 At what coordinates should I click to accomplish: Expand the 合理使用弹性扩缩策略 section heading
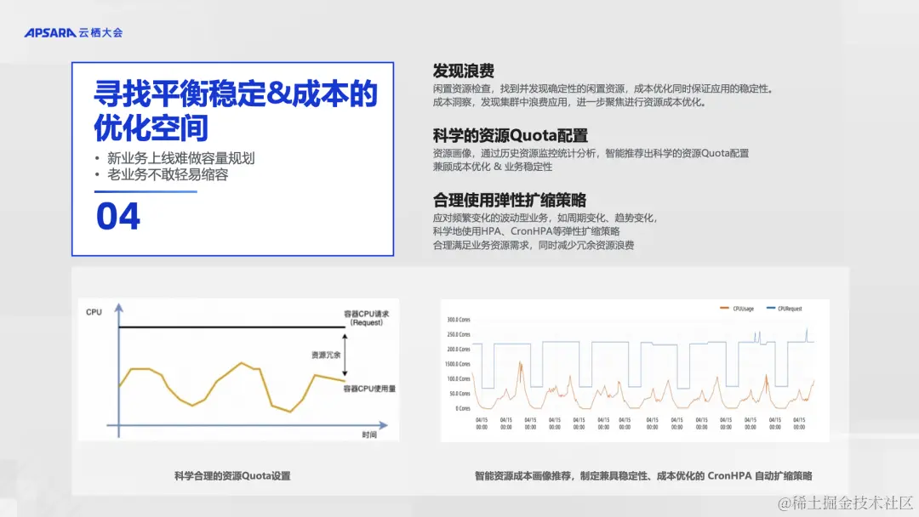(x=510, y=200)
